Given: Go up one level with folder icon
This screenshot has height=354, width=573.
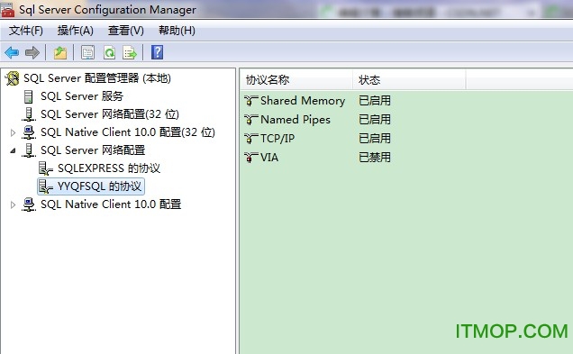Looking at the screenshot, I should pyautogui.click(x=60, y=52).
